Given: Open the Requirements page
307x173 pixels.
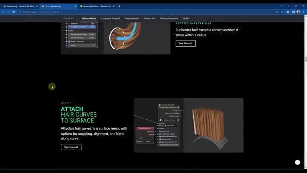Looking at the screenshot, I should click(x=132, y=18).
